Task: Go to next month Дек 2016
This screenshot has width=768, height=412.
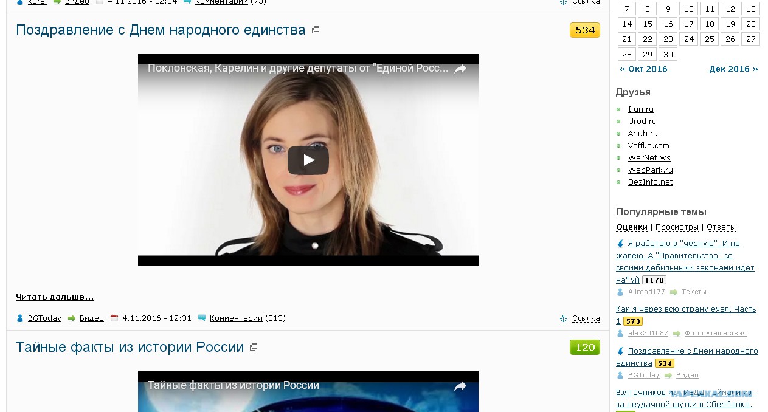Action: point(733,69)
